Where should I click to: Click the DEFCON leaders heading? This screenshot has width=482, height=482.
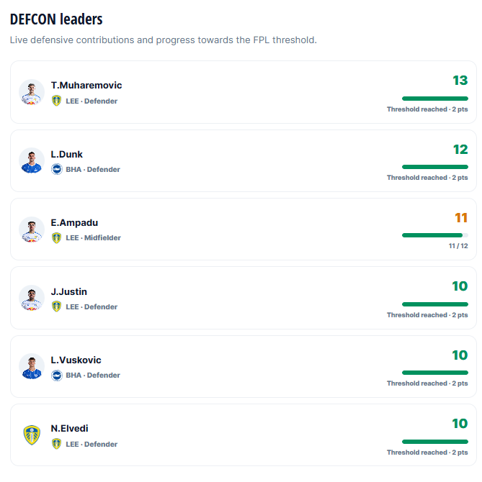(x=56, y=19)
